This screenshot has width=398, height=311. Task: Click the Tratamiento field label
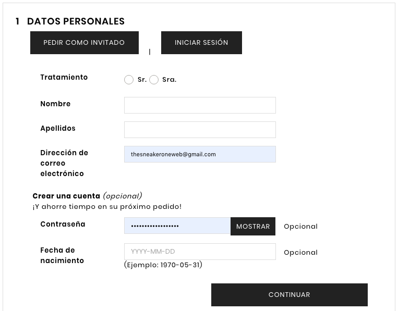[64, 77]
